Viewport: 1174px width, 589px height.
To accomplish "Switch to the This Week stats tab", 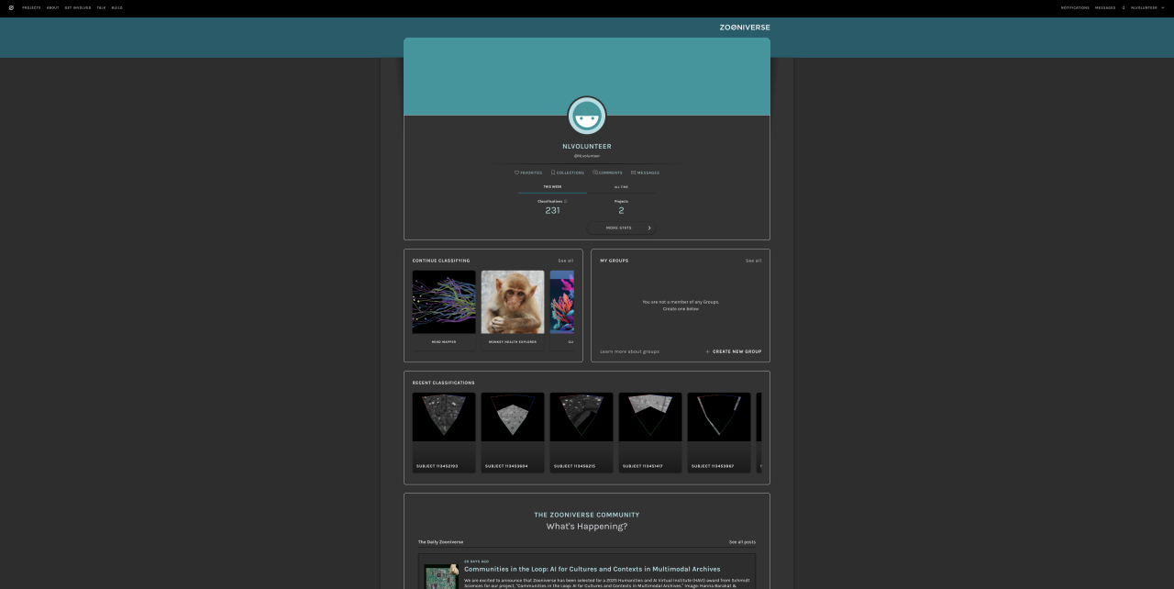I will point(552,187).
